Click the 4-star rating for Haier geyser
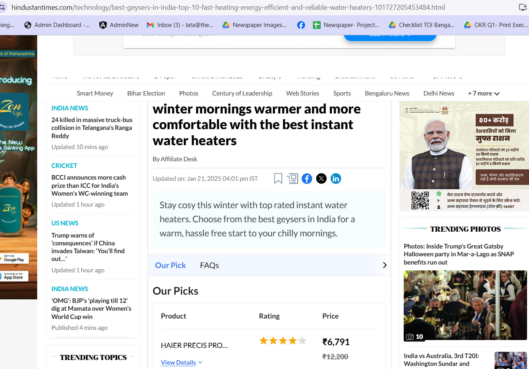This screenshot has width=529, height=369. coord(283,341)
